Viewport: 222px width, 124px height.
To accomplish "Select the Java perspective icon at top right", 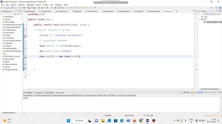I will [x=220, y=8].
